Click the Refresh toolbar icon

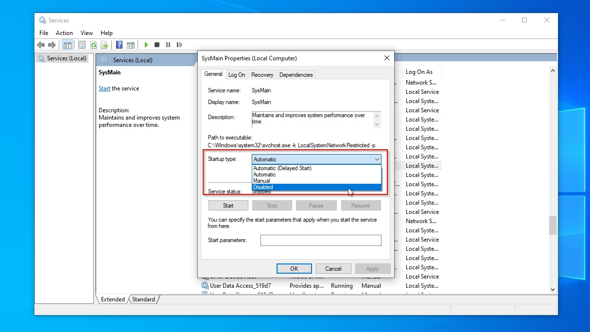point(93,45)
